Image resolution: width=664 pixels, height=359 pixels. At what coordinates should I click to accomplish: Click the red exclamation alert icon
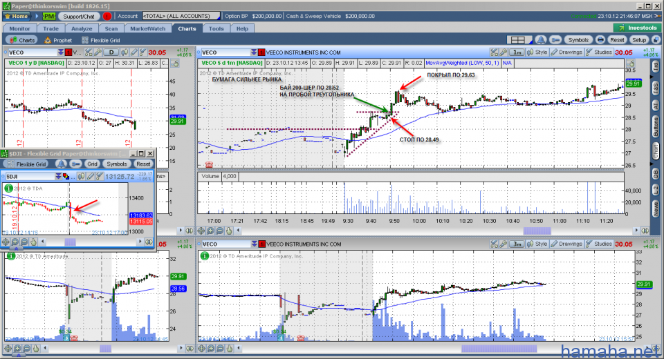107,16
